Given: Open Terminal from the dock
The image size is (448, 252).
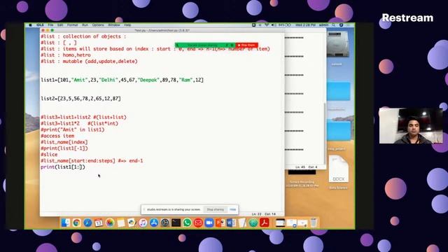Looking at the screenshot, I should coord(176,223).
